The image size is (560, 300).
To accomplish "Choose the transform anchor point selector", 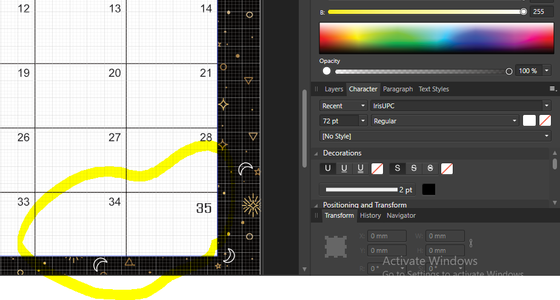I will click(336, 247).
